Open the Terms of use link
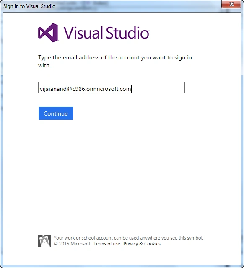This screenshot has height=268, width=244. coord(107,244)
